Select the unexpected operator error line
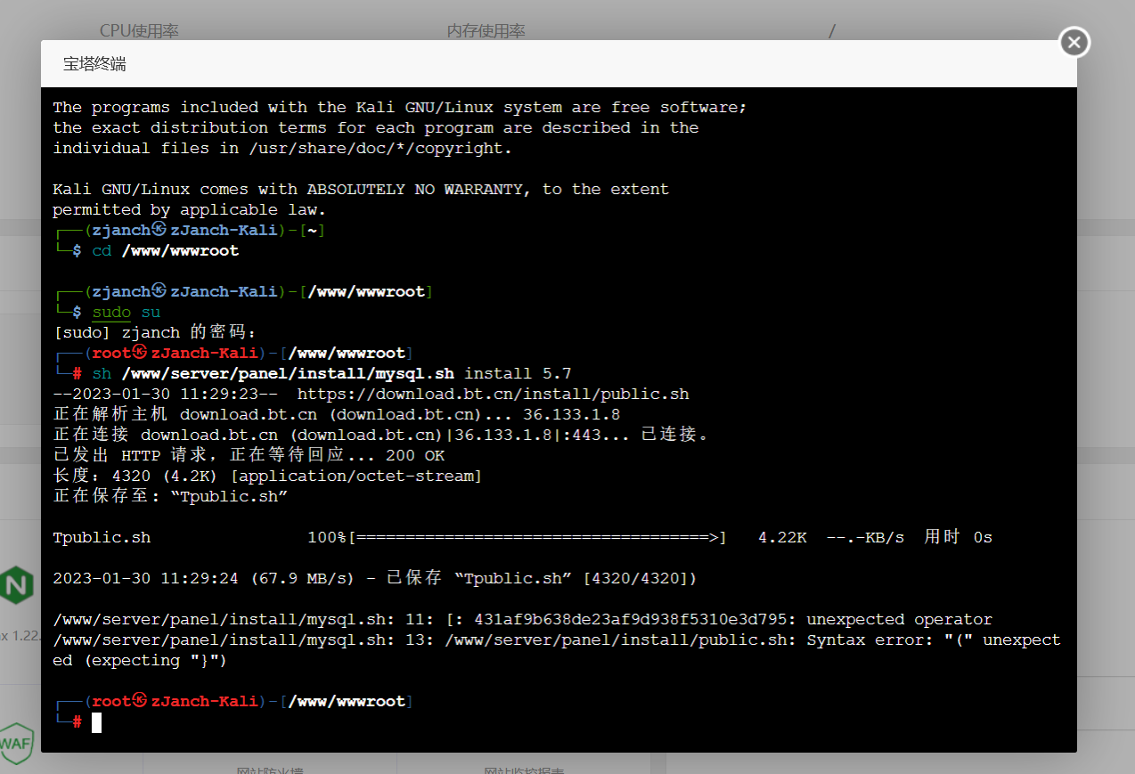Viewport: 1135px width, 774px height. (522, 619)
